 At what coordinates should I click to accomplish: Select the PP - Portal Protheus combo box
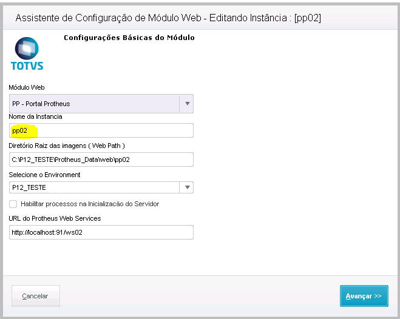(94, 104)
